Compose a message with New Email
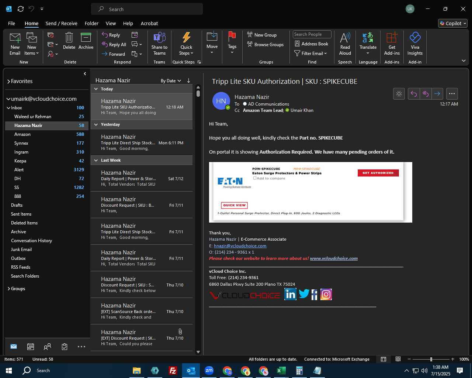Image resolution: width=472 pixels, height=378 pixels. click(15, 44)
